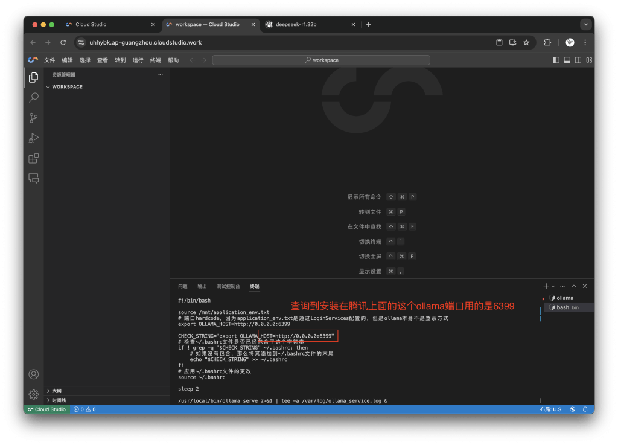Switch to the Cloud Studio browser tab
Screen dimensions: 618x445
tap(110, 24)
